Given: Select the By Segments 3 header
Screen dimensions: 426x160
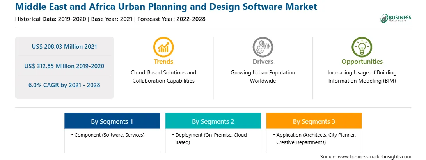Looking at the screenshot, I should pos(314,121).
